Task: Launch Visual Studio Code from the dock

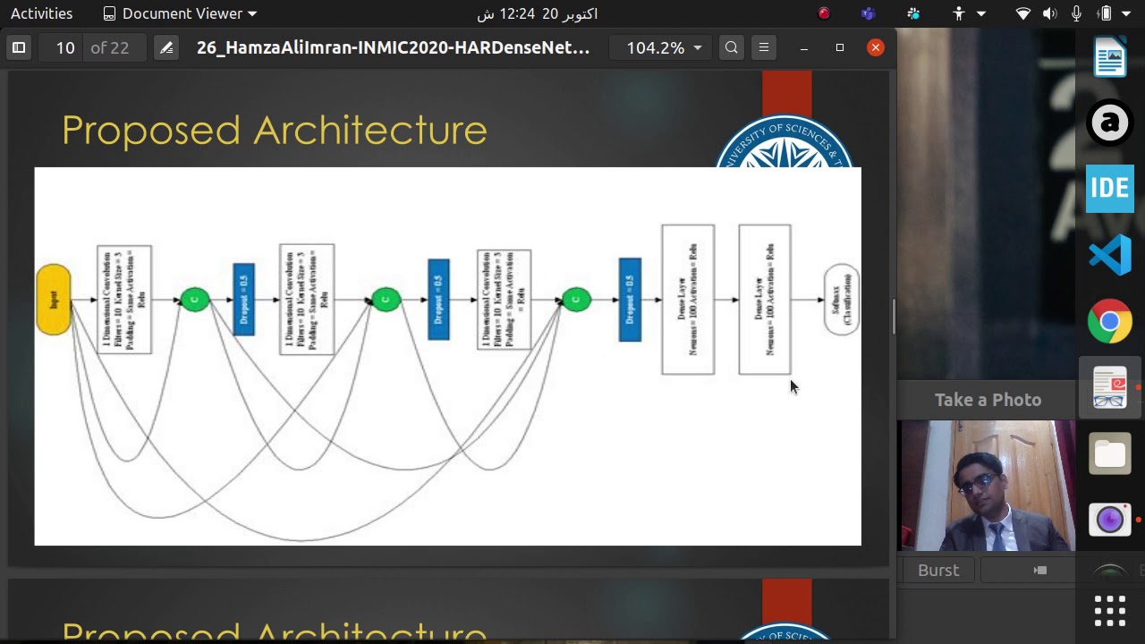Action: click(1110, 255)
